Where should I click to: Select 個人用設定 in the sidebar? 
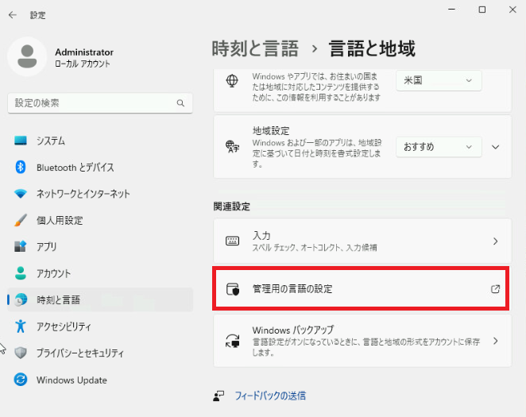coord(100,220)
